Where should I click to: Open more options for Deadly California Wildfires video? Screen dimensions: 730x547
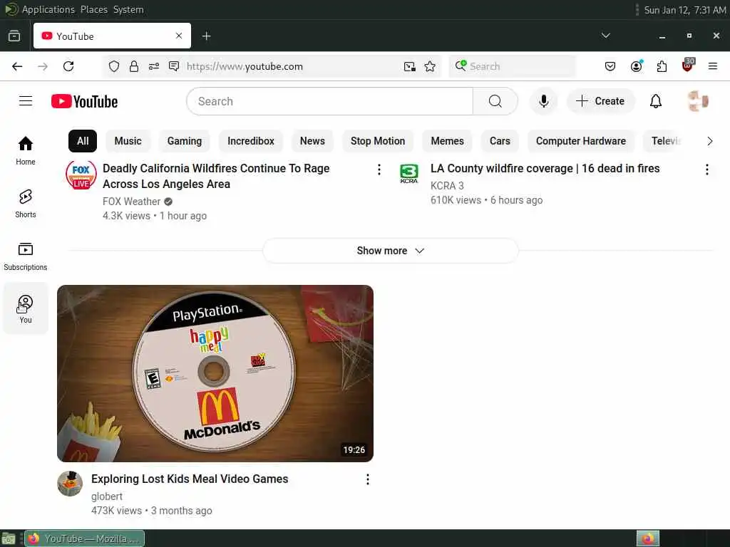(x=379, y=170)
